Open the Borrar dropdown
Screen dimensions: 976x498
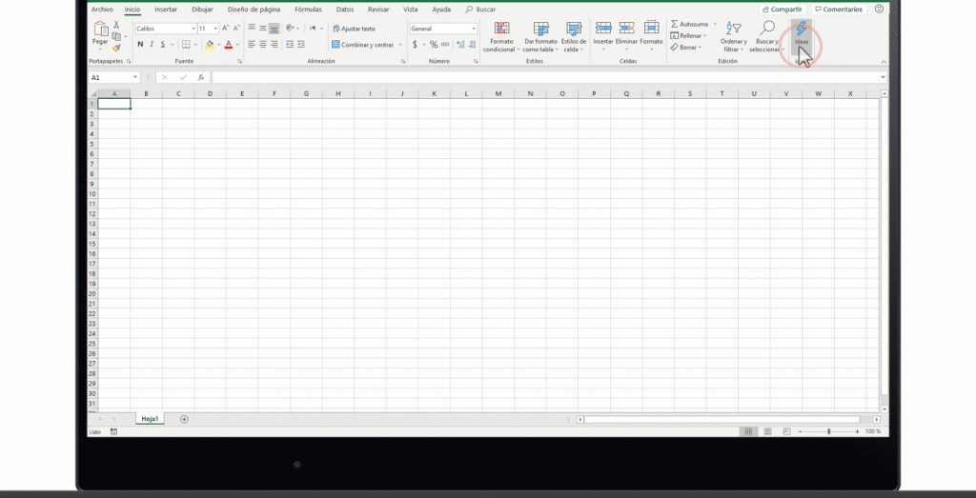pyautogui.click(x=686, y=47)
